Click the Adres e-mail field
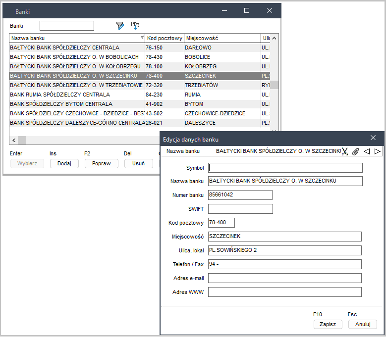 [x=284, y=278]
